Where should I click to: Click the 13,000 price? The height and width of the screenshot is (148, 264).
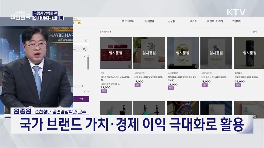pyautogui.click(x=206, y=81)
